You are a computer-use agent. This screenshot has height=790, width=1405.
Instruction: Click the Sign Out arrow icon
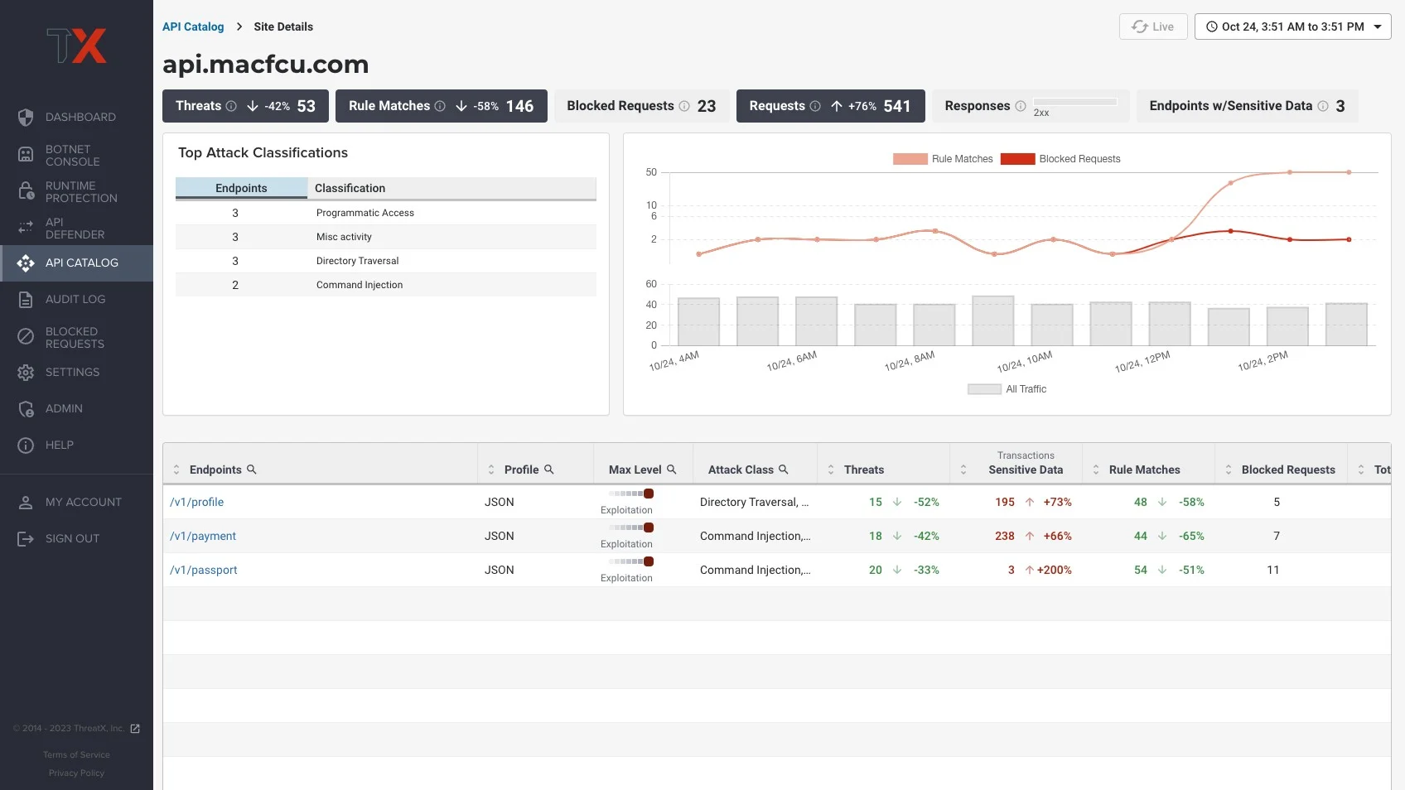[x=26, y=539]
